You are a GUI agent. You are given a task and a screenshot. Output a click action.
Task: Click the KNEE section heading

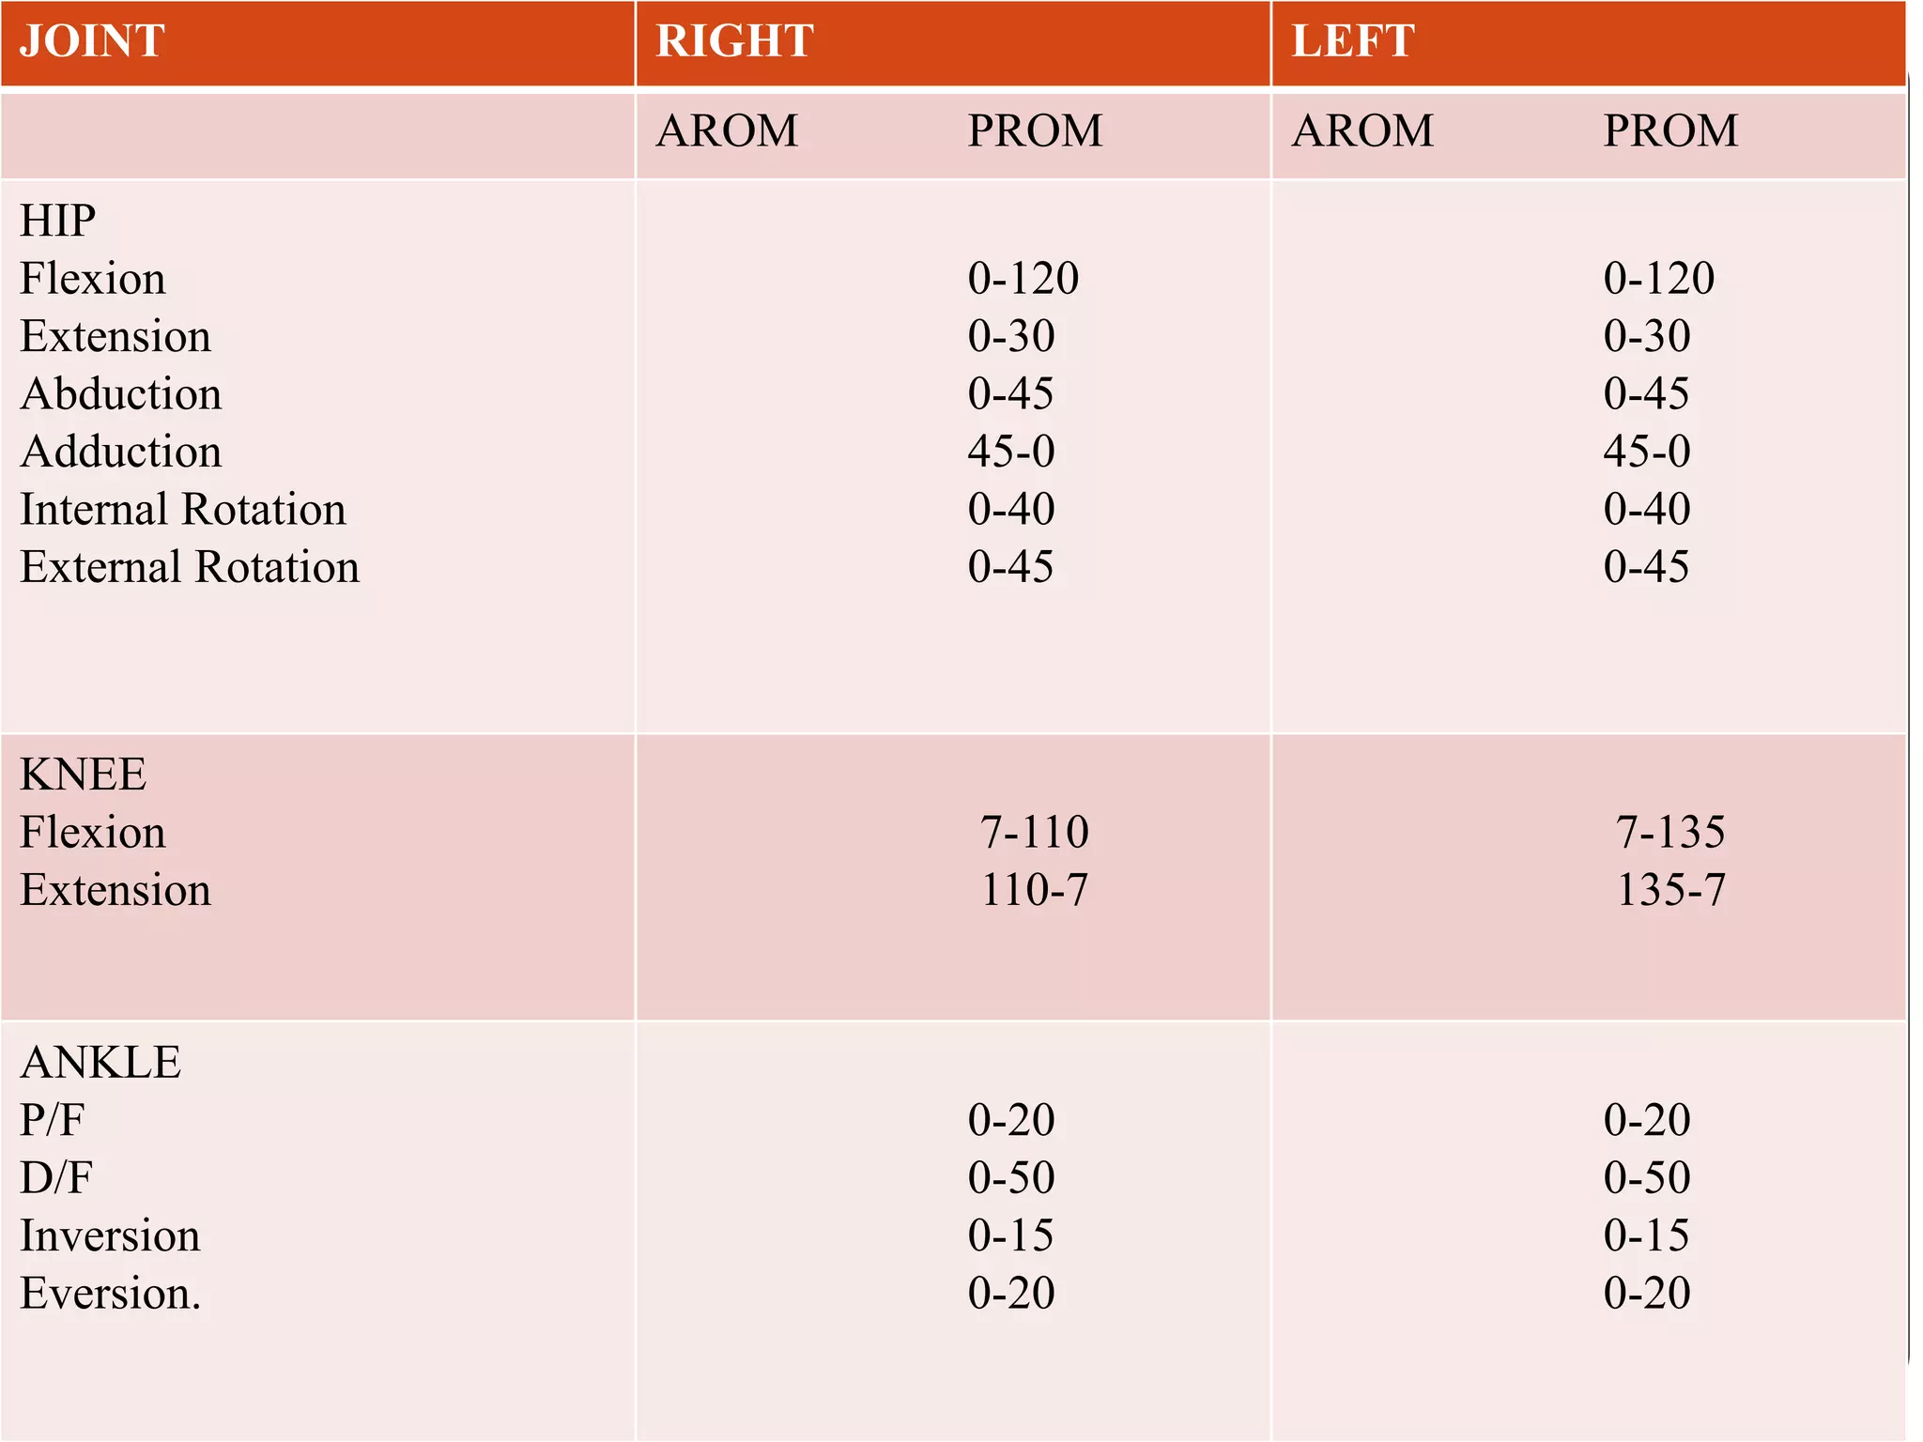pyautogui.click(x=83, y=775)
